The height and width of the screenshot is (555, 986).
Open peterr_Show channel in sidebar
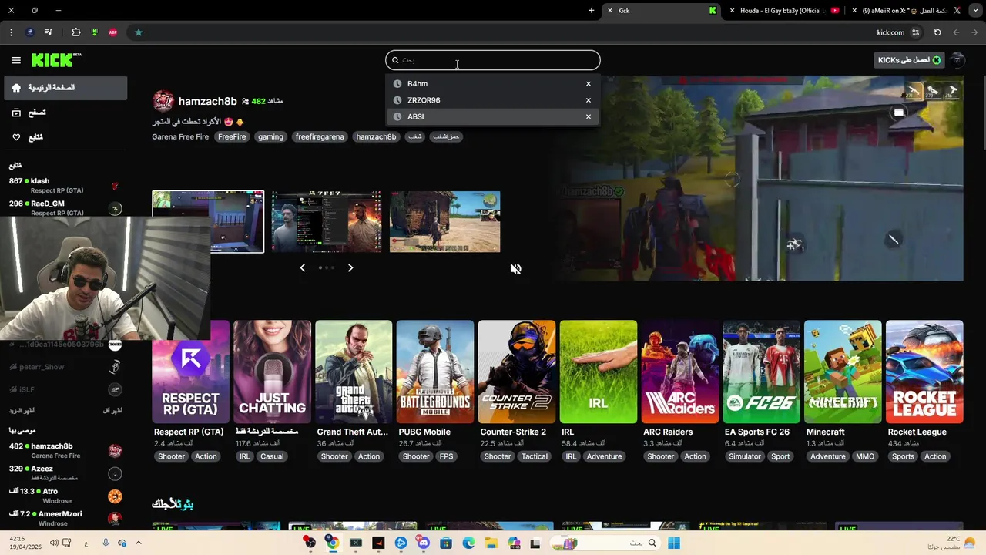[x=65, y=367]
